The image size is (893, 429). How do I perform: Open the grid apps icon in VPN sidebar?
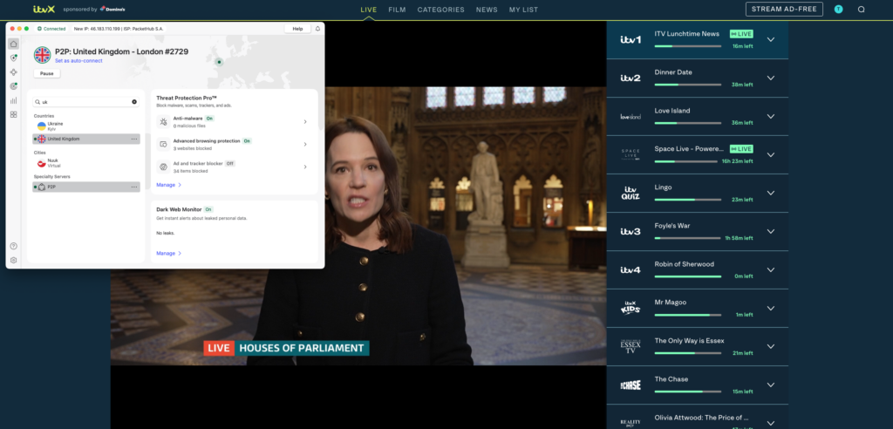(14, 114)
